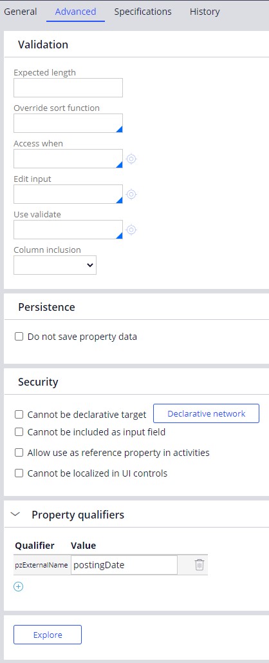Viewport: 269px width, 663px height.
Task: Click the Declarative network button
Action: [206, 413]
